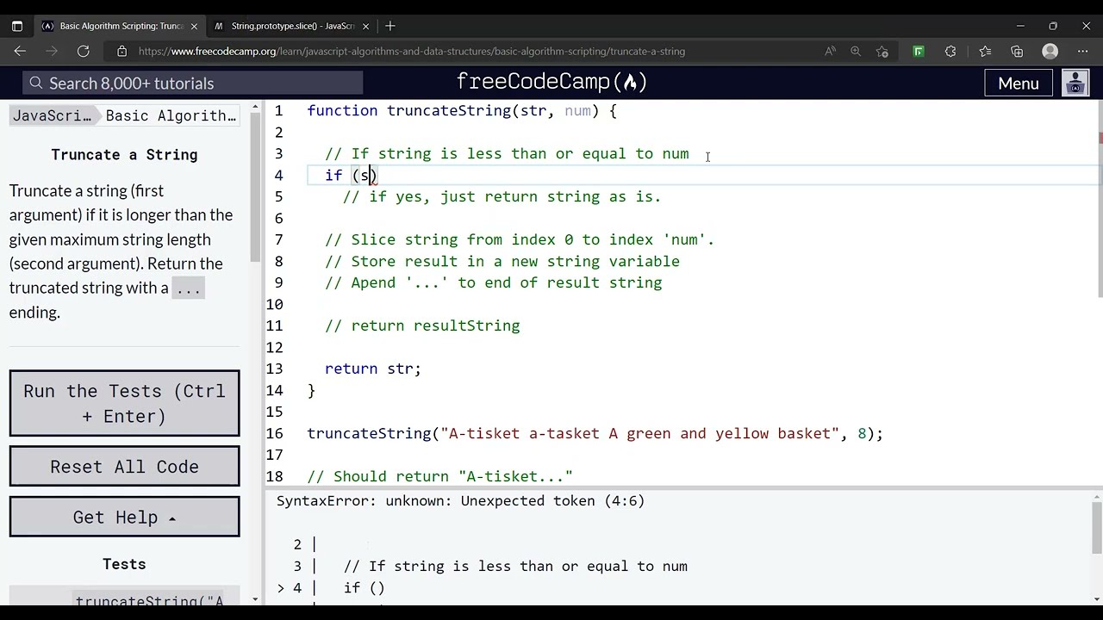Click the freeCodeCamp logo
This screenshot has height=620, width=1103.
click(551, 83)
